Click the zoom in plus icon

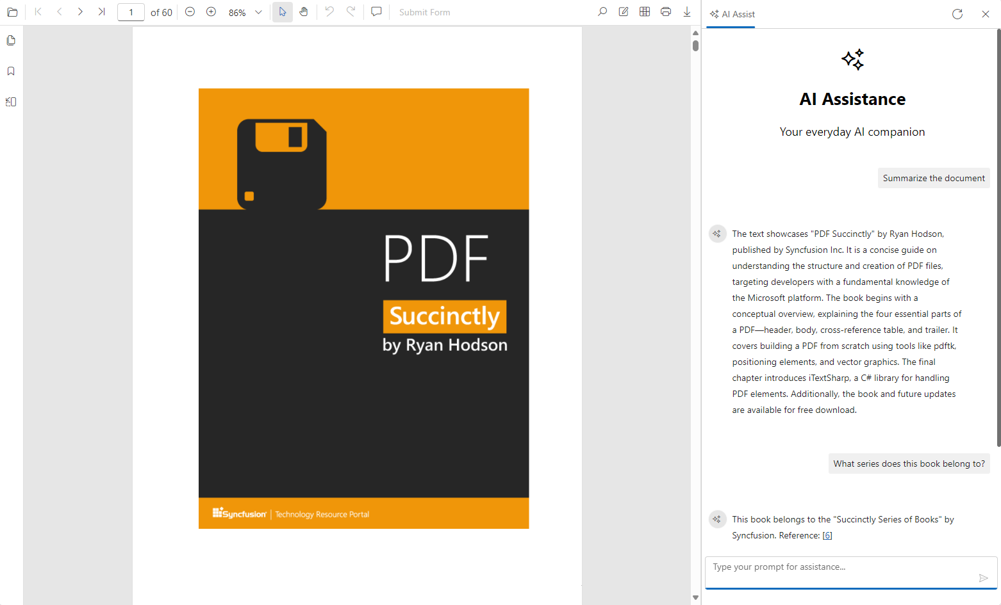211,12
